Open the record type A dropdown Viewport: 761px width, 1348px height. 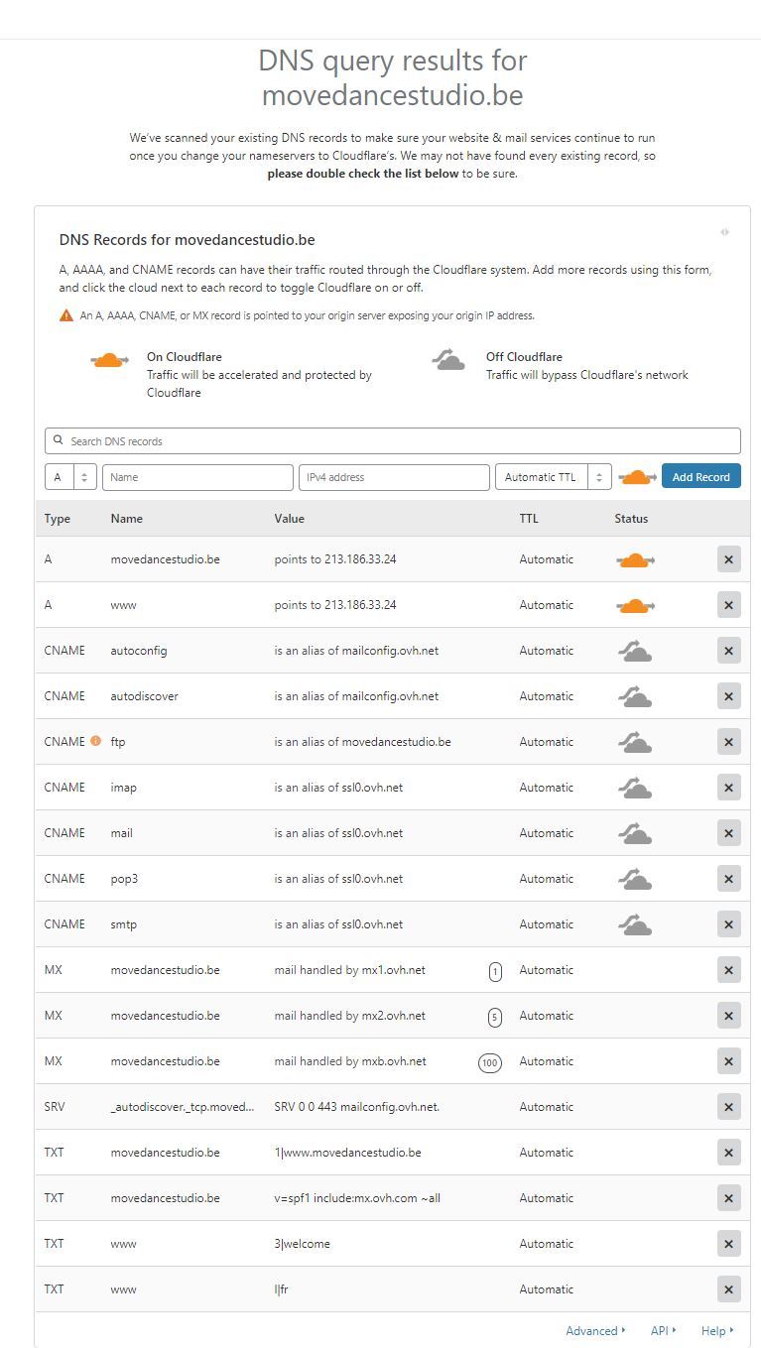(70, 477)
